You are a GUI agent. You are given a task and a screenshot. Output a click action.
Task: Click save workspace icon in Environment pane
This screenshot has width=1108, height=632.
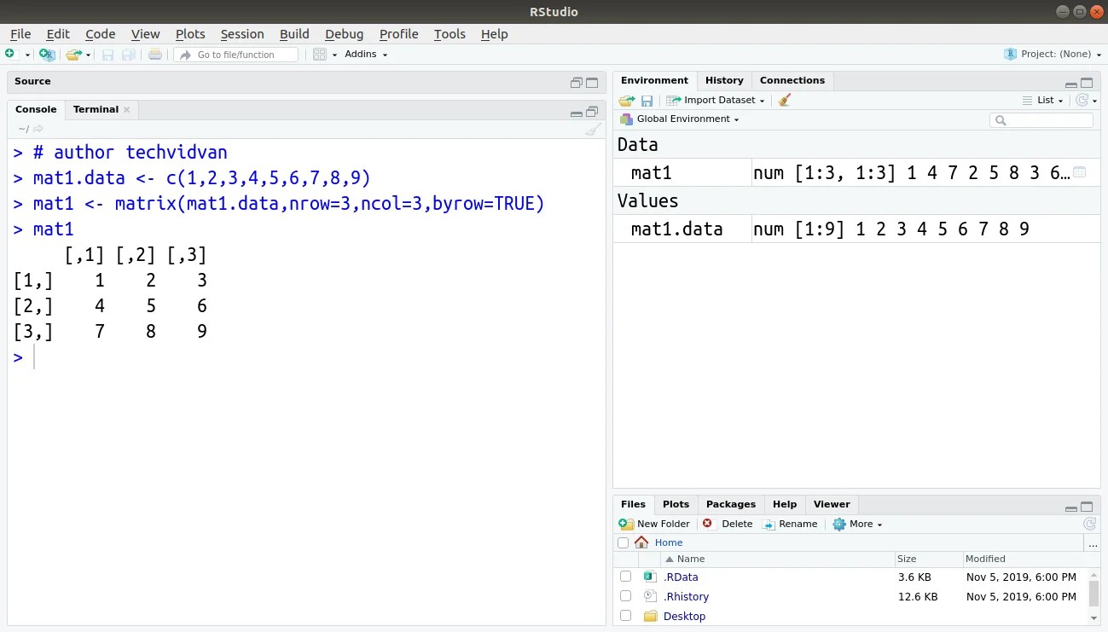(647, 101)
